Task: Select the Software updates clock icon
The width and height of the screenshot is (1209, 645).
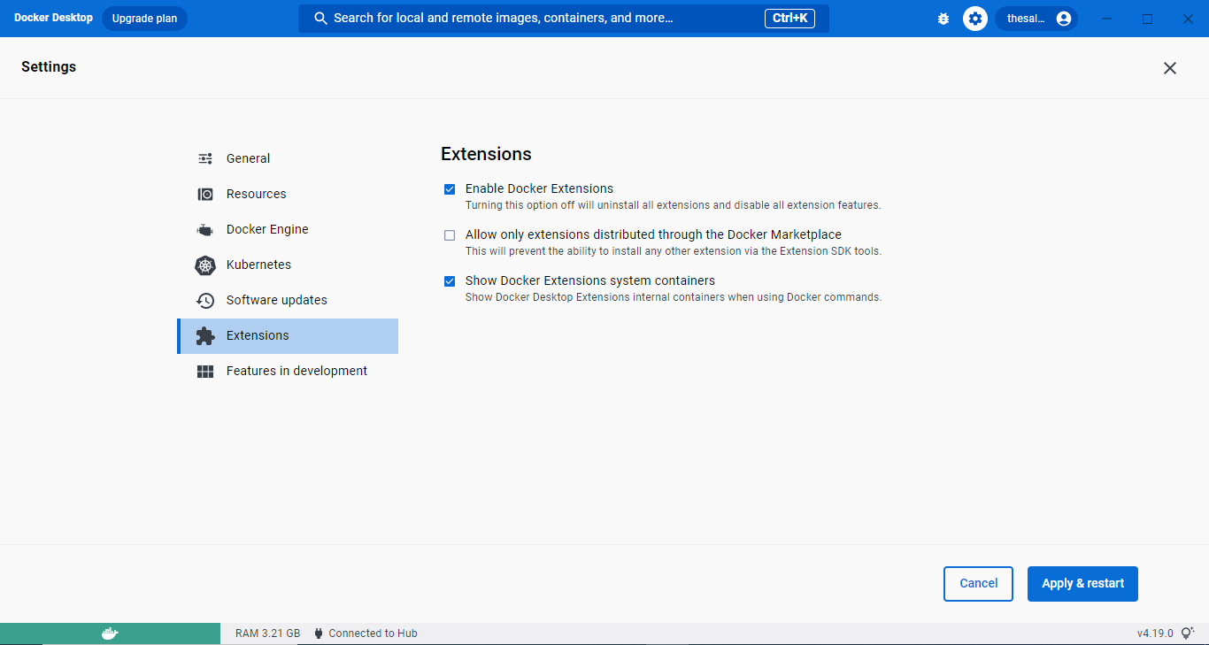Action: pyautogui.click(x=204, y=300)
